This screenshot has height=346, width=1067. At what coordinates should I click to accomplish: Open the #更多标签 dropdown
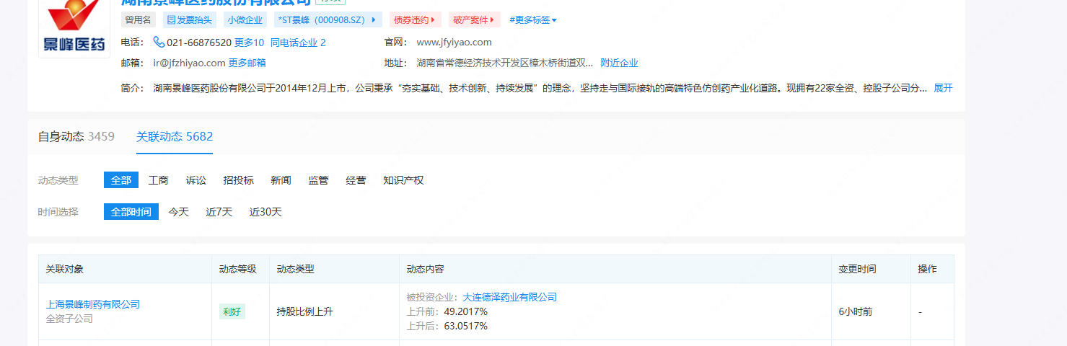click(x=533, y=20)
